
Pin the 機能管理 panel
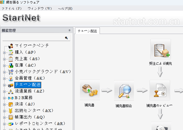tap(70, 31)
